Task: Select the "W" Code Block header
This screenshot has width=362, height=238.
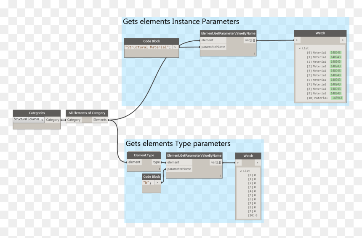Action: [x=152, y=176]
